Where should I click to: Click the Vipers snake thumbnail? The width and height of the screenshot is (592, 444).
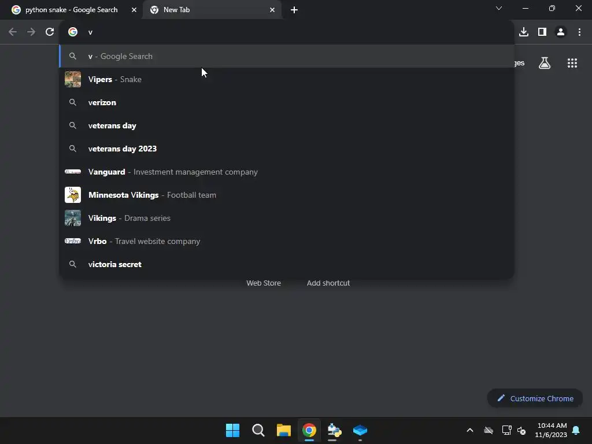(x=73, y=79)
